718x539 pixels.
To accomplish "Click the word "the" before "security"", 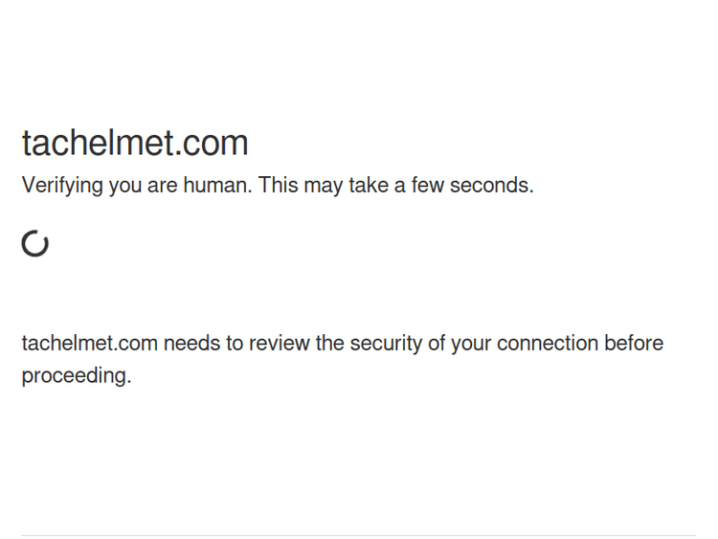I will coord(329,344).
